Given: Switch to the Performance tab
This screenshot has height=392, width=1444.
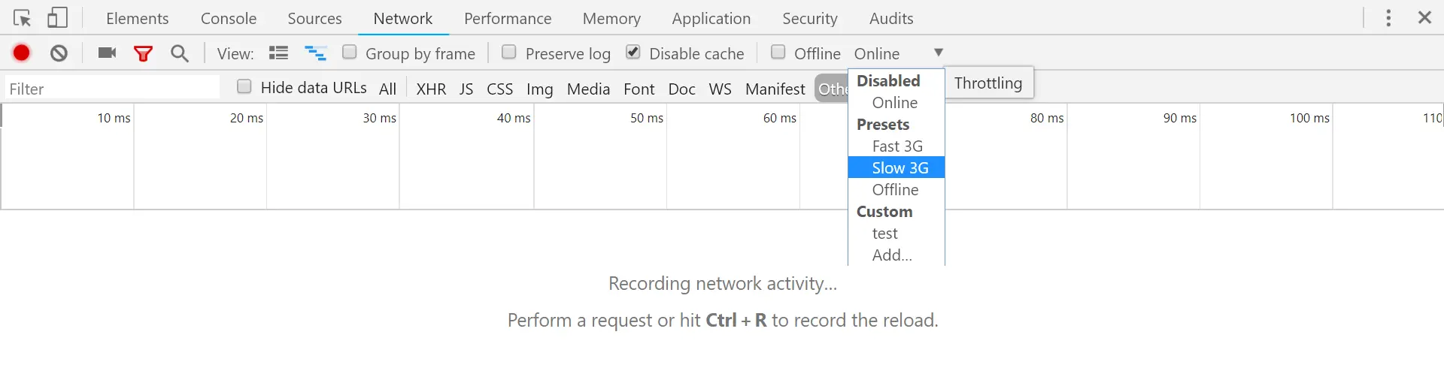Looking at the screenshot, I should coord(508,19).
